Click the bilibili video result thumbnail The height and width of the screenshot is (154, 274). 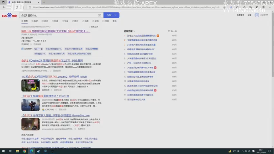[30, 85]
